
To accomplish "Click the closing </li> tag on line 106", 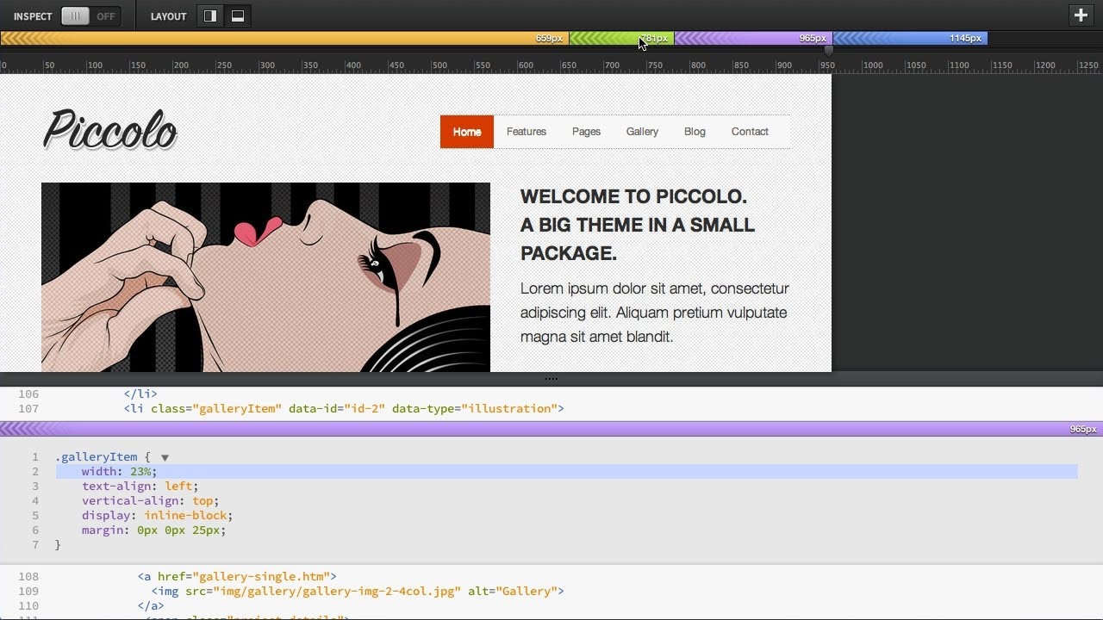I will [140, 394].
